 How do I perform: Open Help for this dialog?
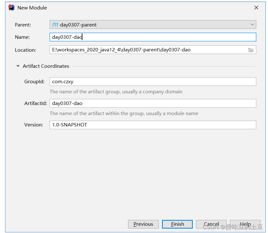click(x=245, y=224)
